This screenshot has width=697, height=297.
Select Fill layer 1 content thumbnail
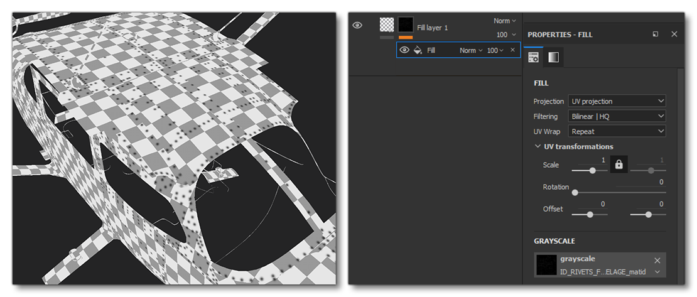coord(387,25)
